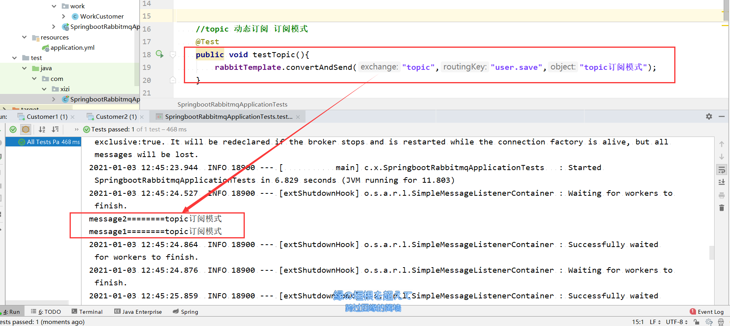Jump down the stack trace arrow
Image resolution: width=730 pixels, height=326 pixels.
point(722,157)
